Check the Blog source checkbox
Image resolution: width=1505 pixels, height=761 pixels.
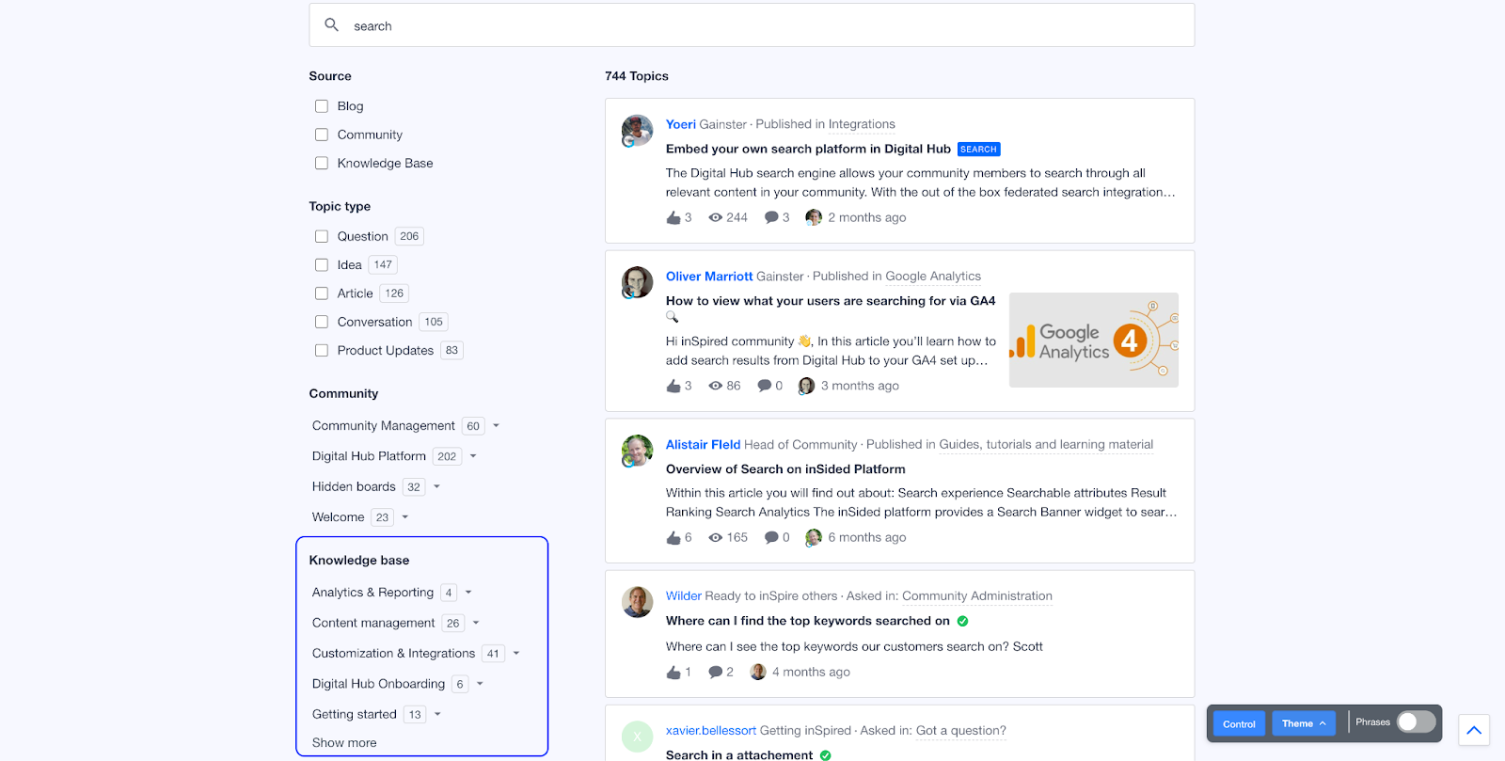322,106
